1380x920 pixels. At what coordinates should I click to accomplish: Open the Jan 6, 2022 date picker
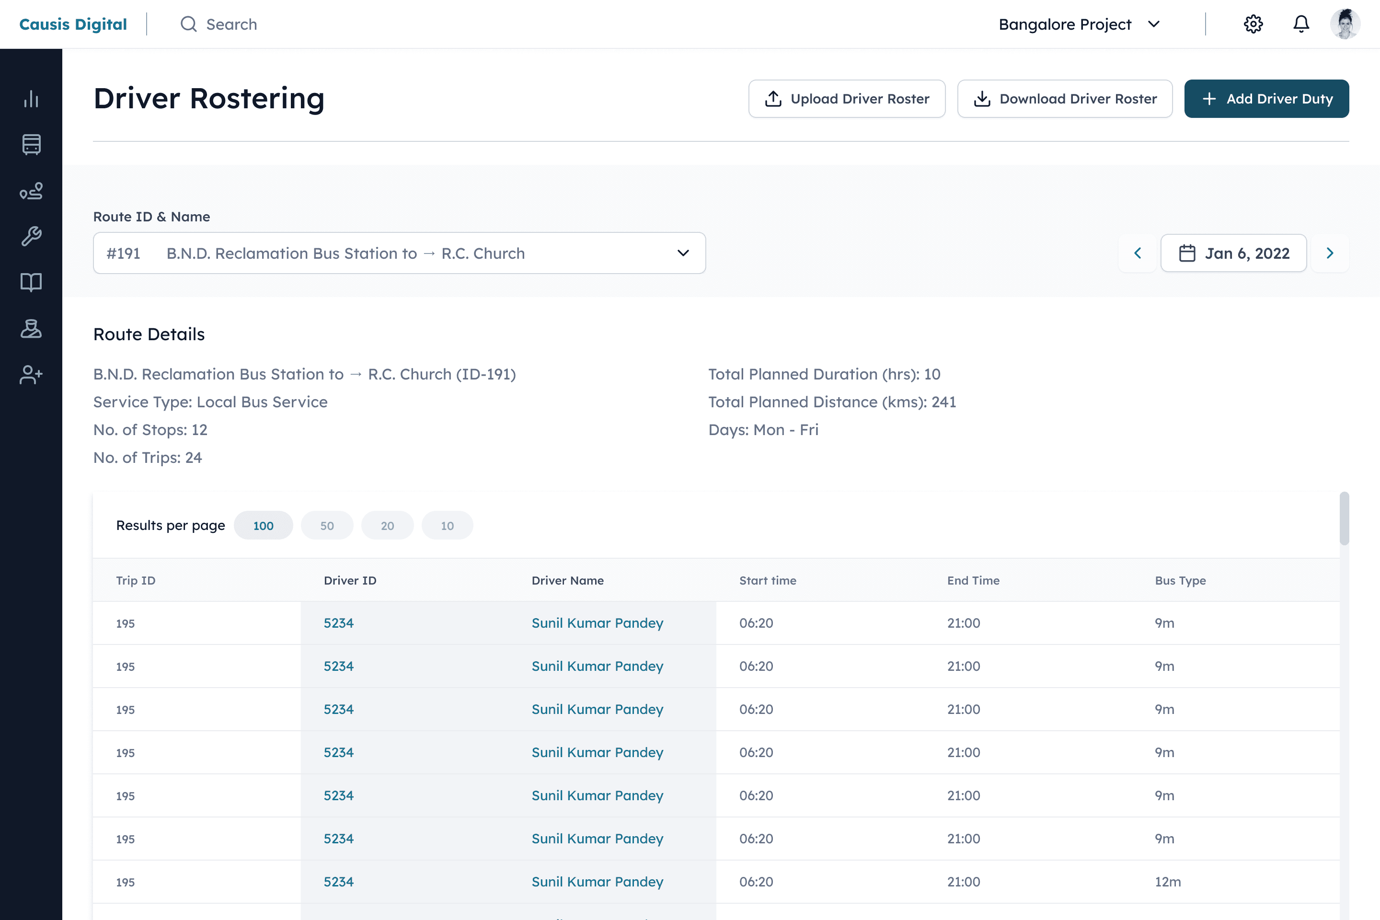click(1233, 253)
